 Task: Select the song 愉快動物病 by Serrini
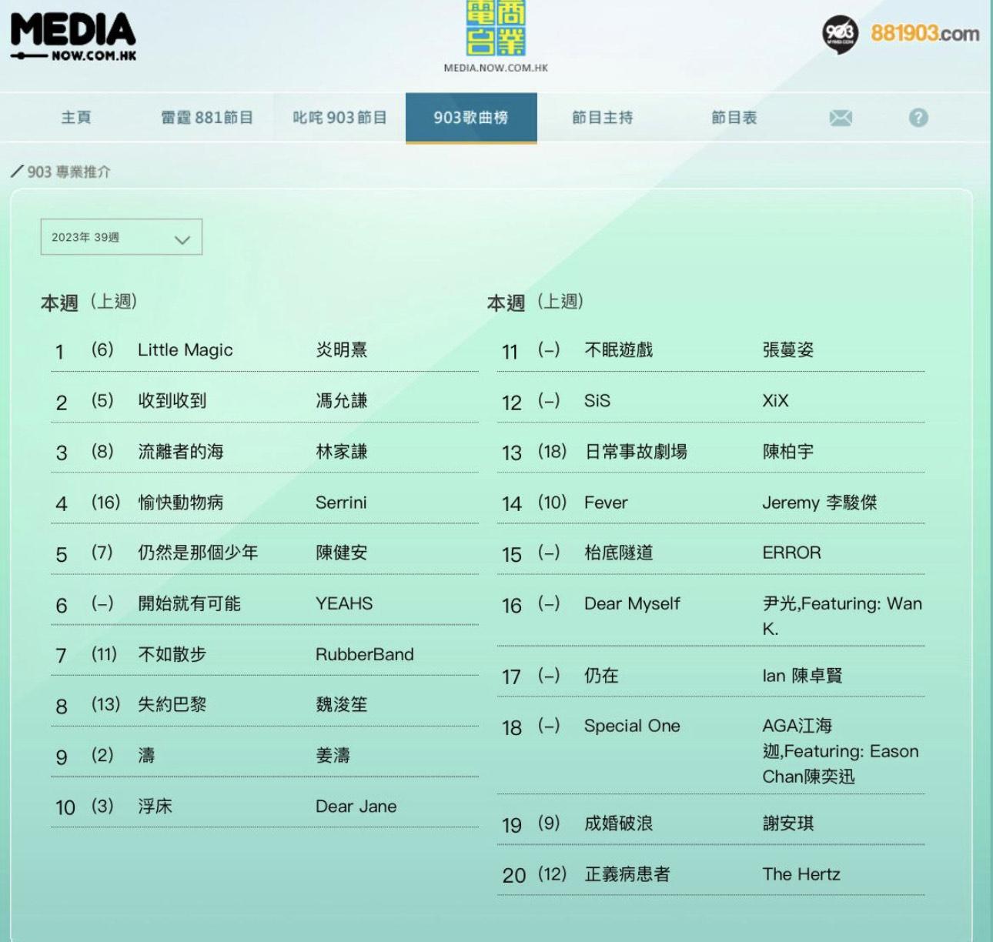[180, 503]
